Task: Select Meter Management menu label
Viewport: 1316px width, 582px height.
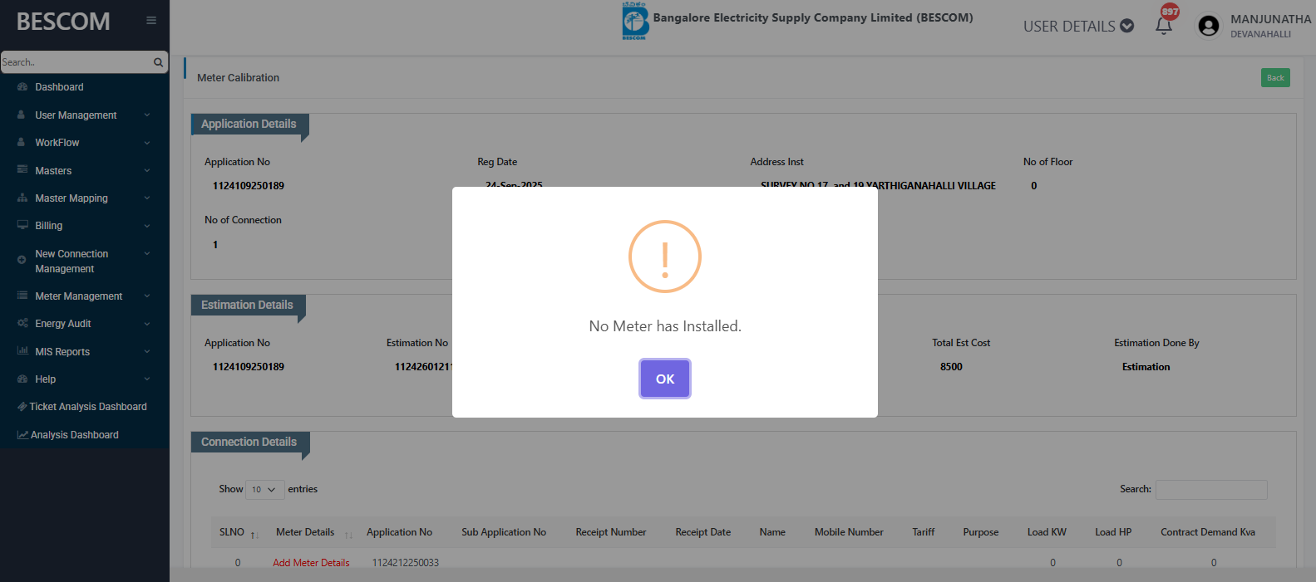Action: coord(78,296)
